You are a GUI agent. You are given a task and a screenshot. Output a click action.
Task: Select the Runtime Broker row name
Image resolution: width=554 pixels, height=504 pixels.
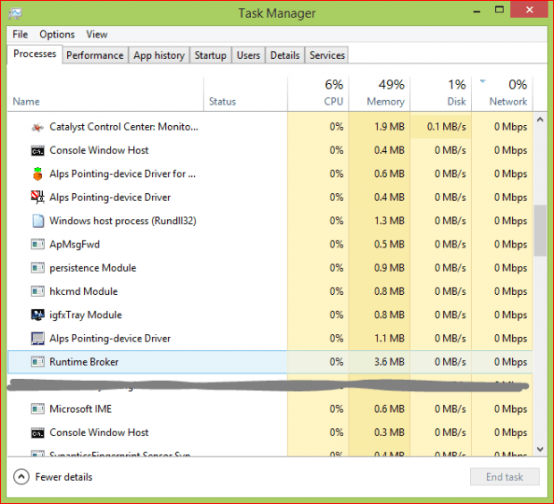coord(84,362)
